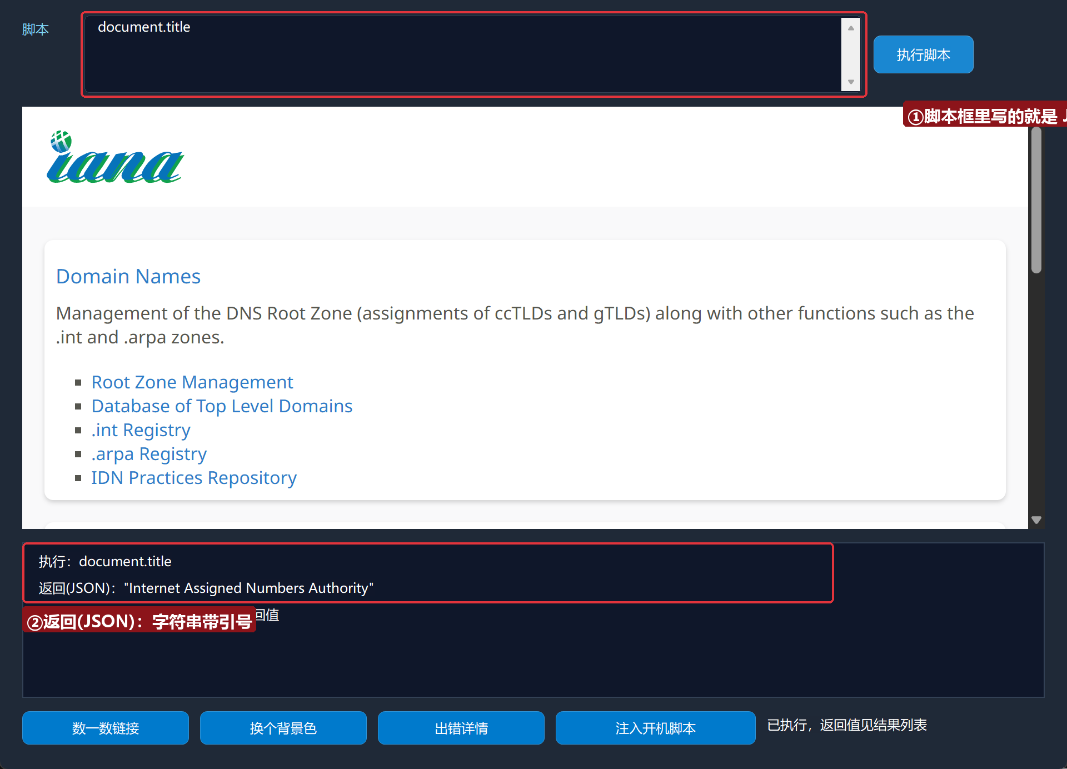Viewport: 1067px width, 769px height.
Task: Click the script textarea scroll-down arrow
Action: pos(851,82)
